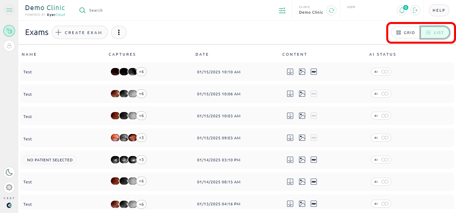Open PDF for 01/14/2025 03:10 PM exam
456x213 pixels.
tap(313, 160)
